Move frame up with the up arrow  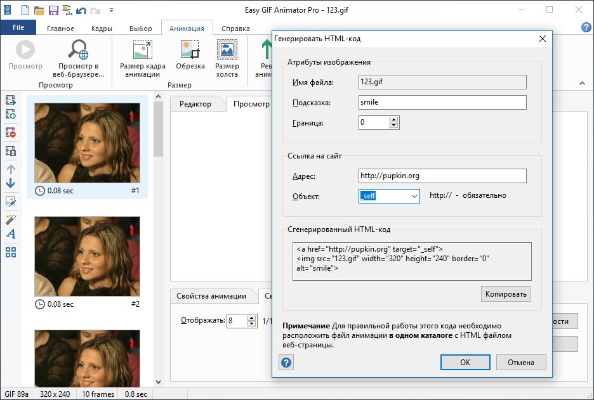tap(11, 169)
